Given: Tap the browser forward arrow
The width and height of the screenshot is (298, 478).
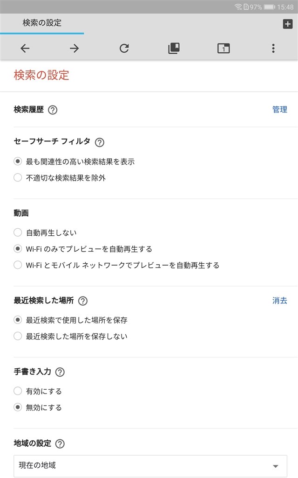Looking at the screenshot, I should [74, 48].
